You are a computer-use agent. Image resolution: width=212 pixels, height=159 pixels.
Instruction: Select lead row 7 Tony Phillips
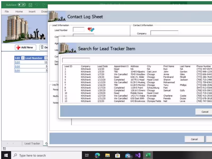click(x=137, y=85)
